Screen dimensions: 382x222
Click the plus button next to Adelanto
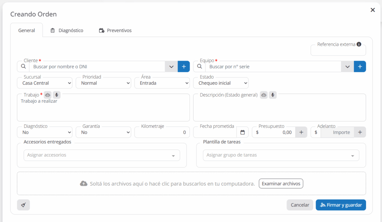click(x=360, y=132)
